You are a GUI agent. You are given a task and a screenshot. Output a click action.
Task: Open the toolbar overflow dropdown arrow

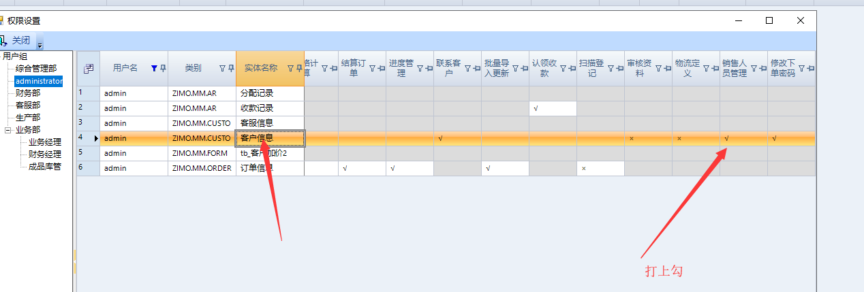coord(40,45)
